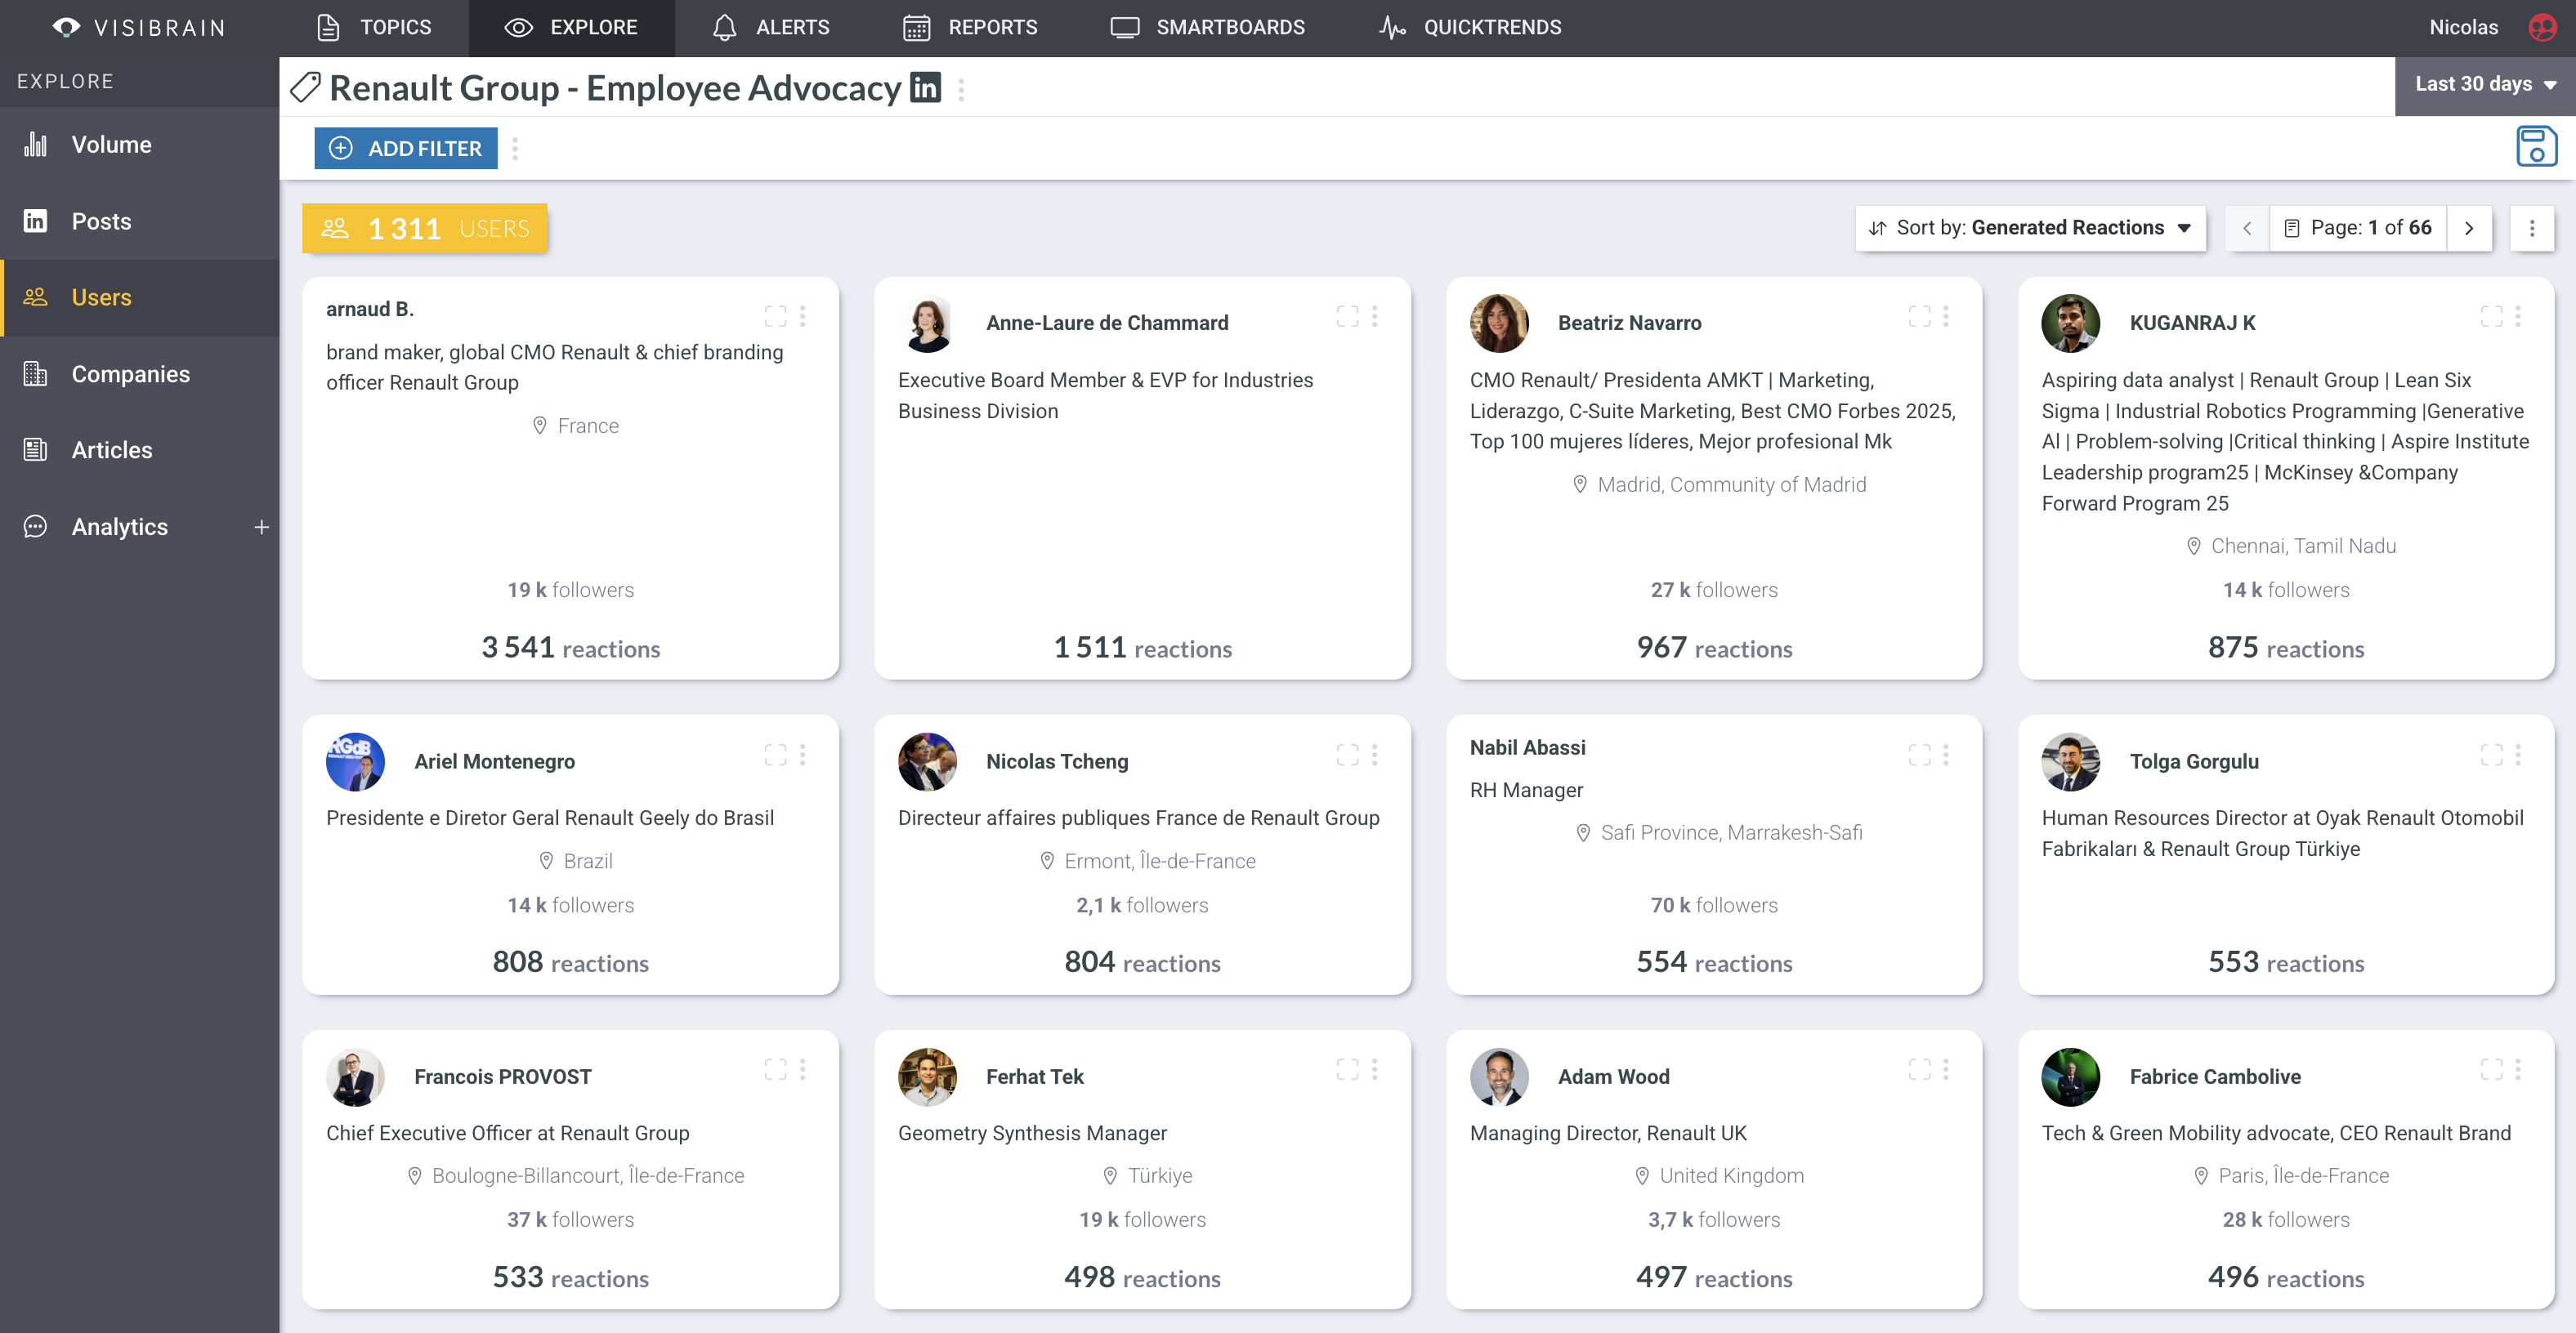The height and width of the screenshot is (1333, 2576).
Task: Click the Nicolas user avatar icon
Action: point(2541,27)
